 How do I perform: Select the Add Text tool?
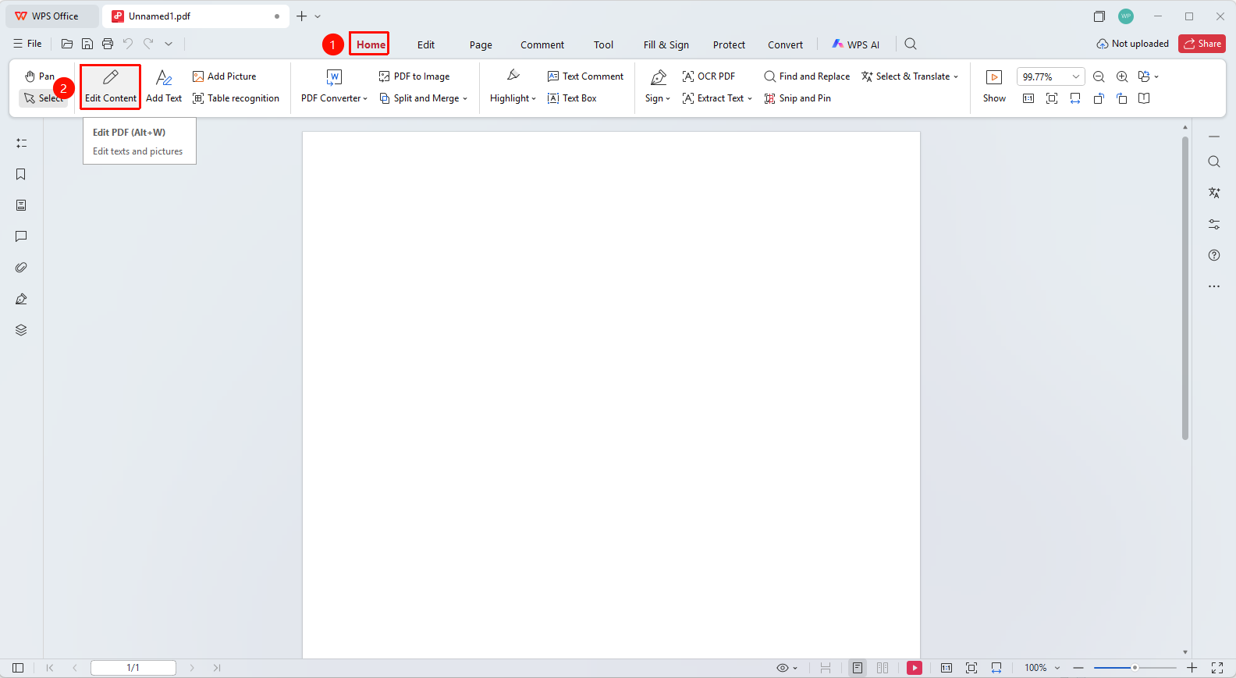(164, 87)
